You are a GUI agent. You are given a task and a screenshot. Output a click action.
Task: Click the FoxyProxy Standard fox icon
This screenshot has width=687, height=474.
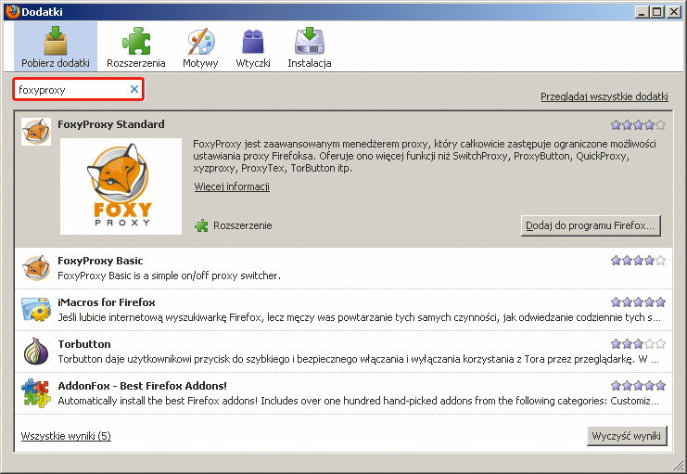(x=36, y=132)
